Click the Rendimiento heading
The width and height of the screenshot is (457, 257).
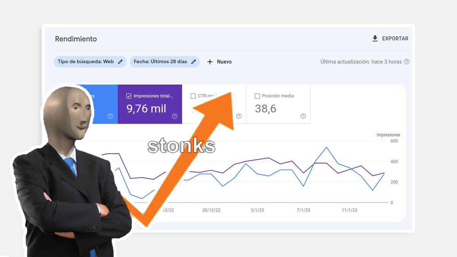click(x=76, y=39)
